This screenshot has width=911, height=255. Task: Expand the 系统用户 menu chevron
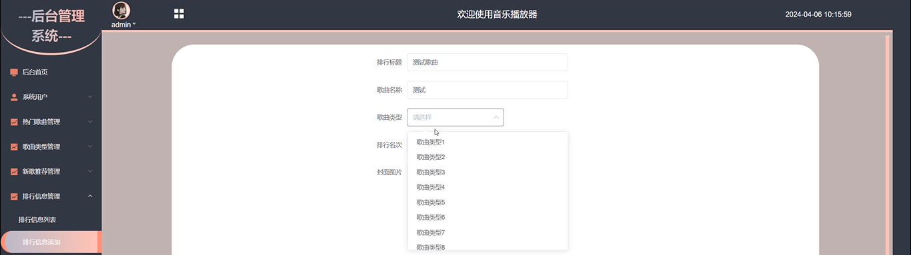pyautogui.click(x=90, y=97)
